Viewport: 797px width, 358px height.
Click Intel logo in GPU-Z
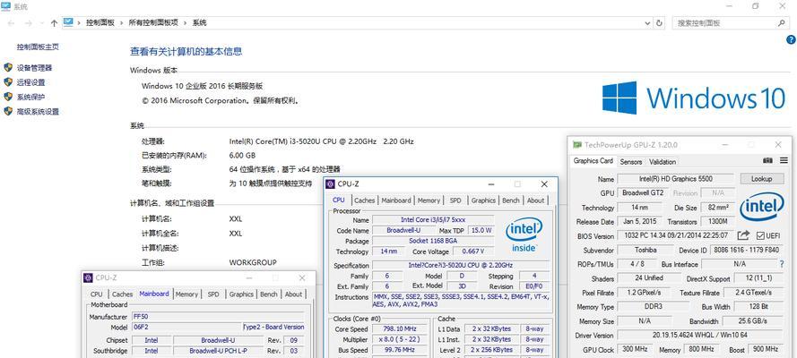click(761, 207)
